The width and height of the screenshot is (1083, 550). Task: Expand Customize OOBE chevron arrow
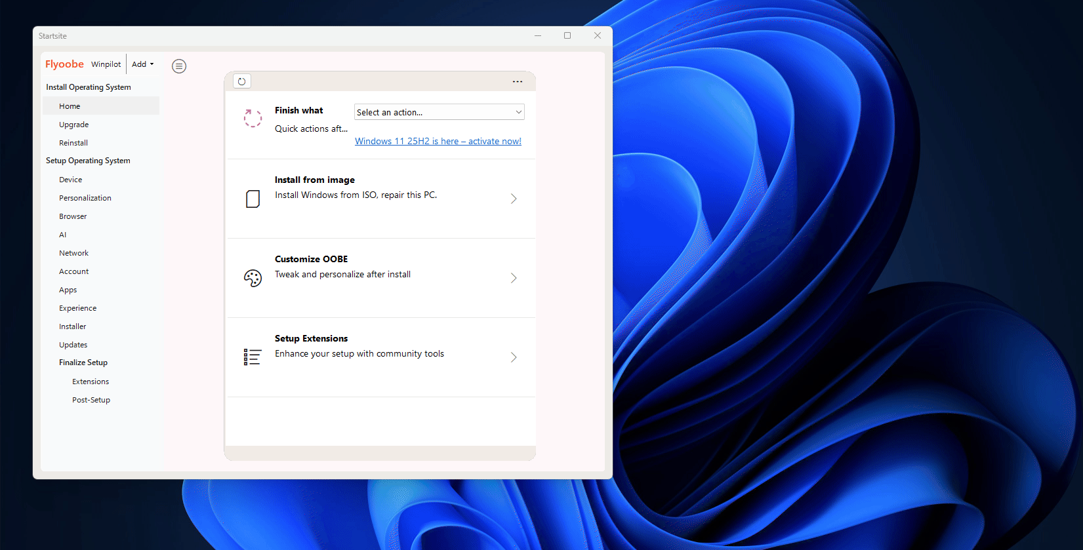(514, 278)
